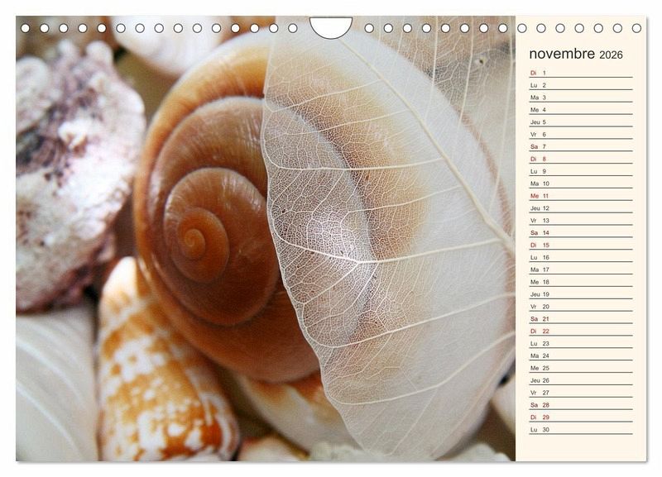
Task: Click the Me 25 date entry
Action: [580, 368]
